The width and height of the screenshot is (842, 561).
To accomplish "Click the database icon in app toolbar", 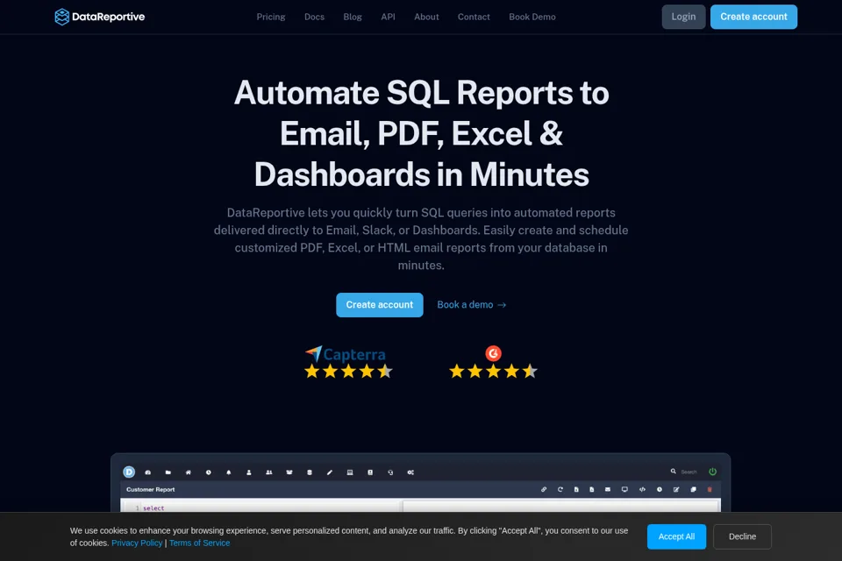I will (x=310, y=472).
